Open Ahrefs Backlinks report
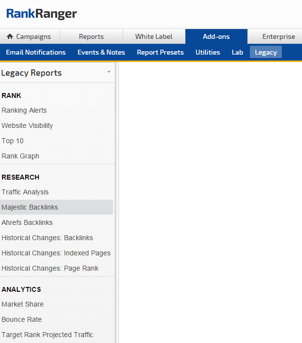This screenshot has width=302, height=343. [x=27, y=222]
